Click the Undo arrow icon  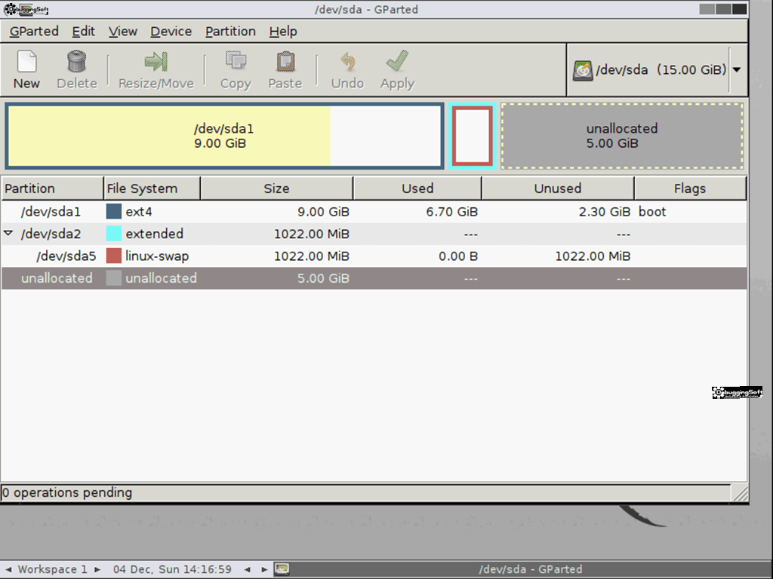coord(347,62)
